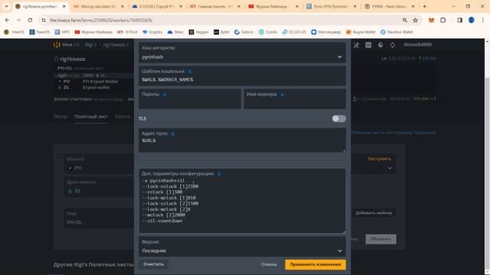Click the browser back arrow
This screenshot has width=490, height=275.
coord(7,20)
